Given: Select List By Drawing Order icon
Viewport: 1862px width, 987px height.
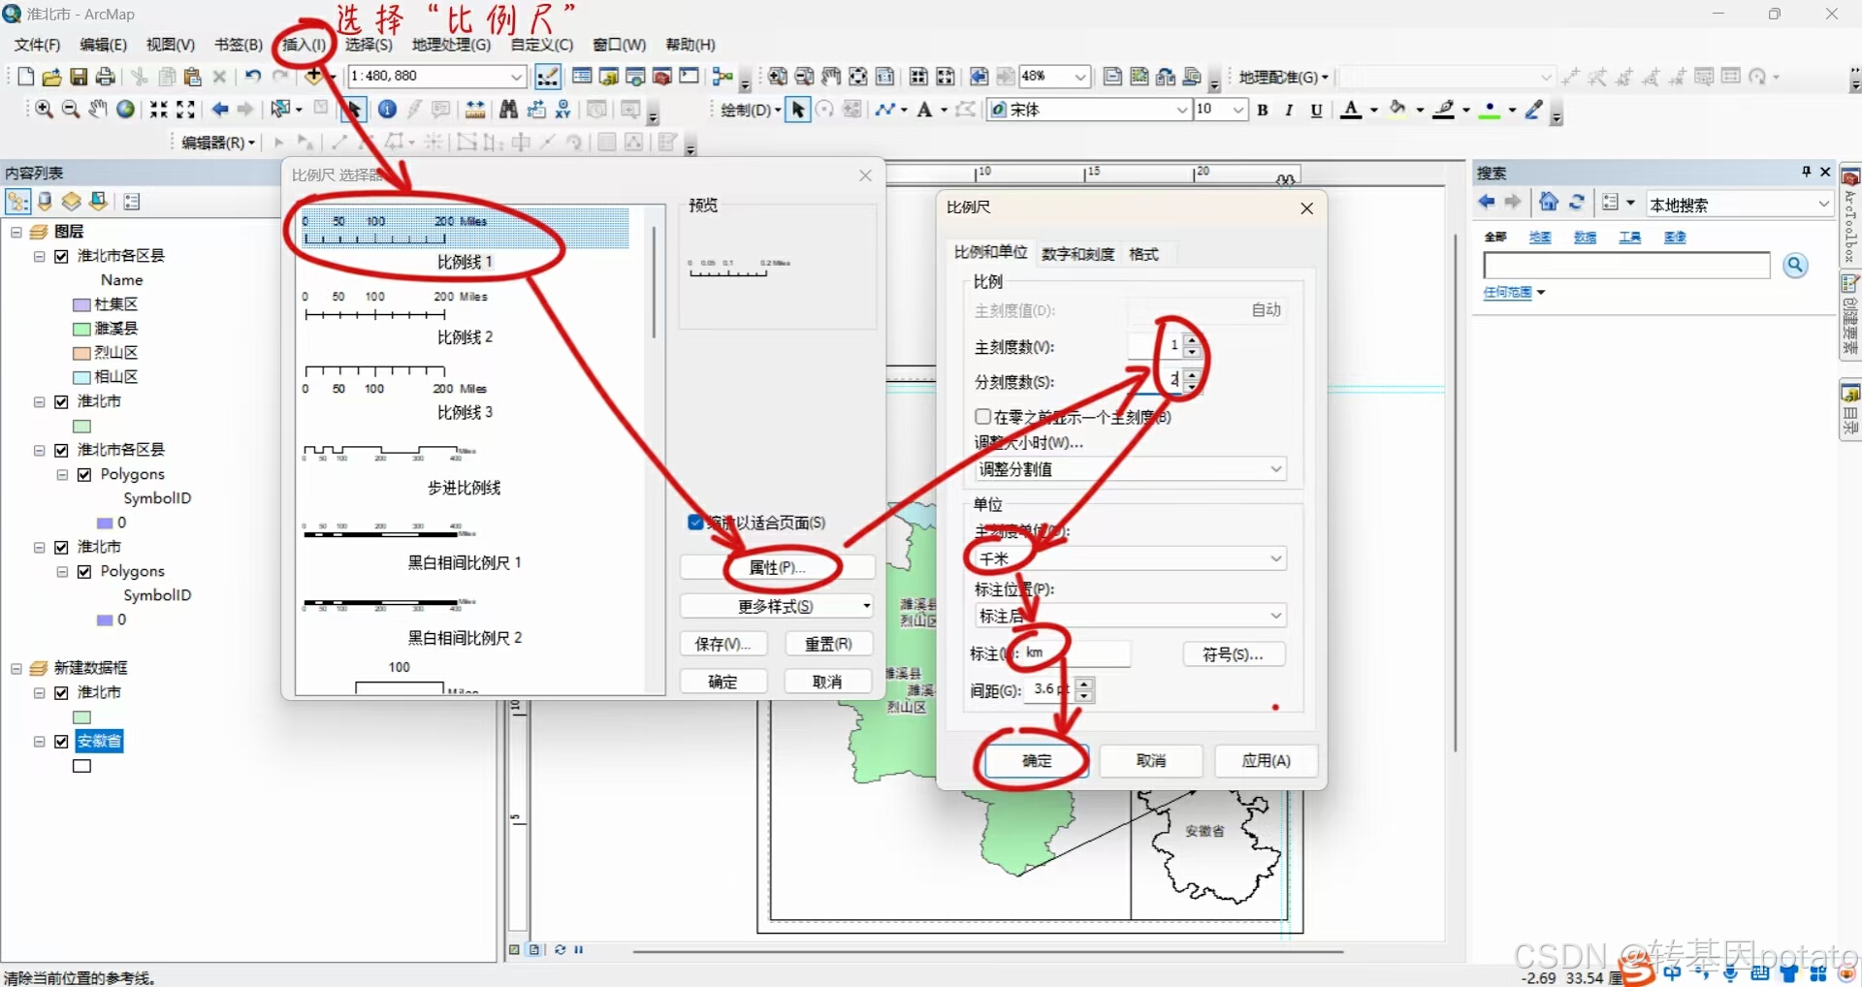Looking at the screenshot, I should tap(18, 202).
